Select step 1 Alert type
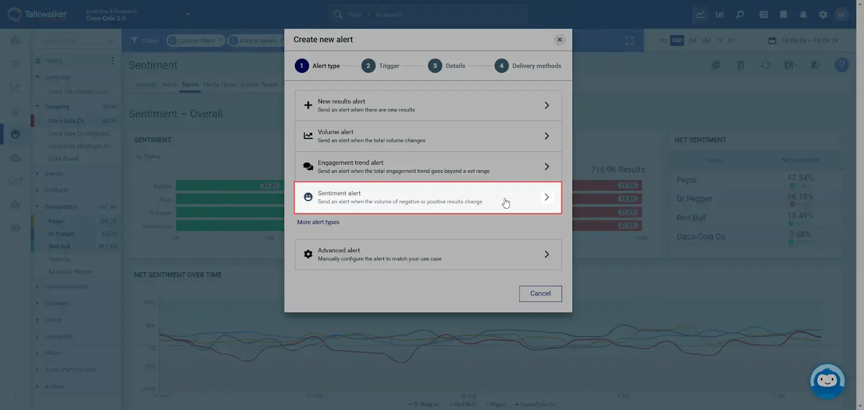The image size is (864, 410). pos(318,66)
